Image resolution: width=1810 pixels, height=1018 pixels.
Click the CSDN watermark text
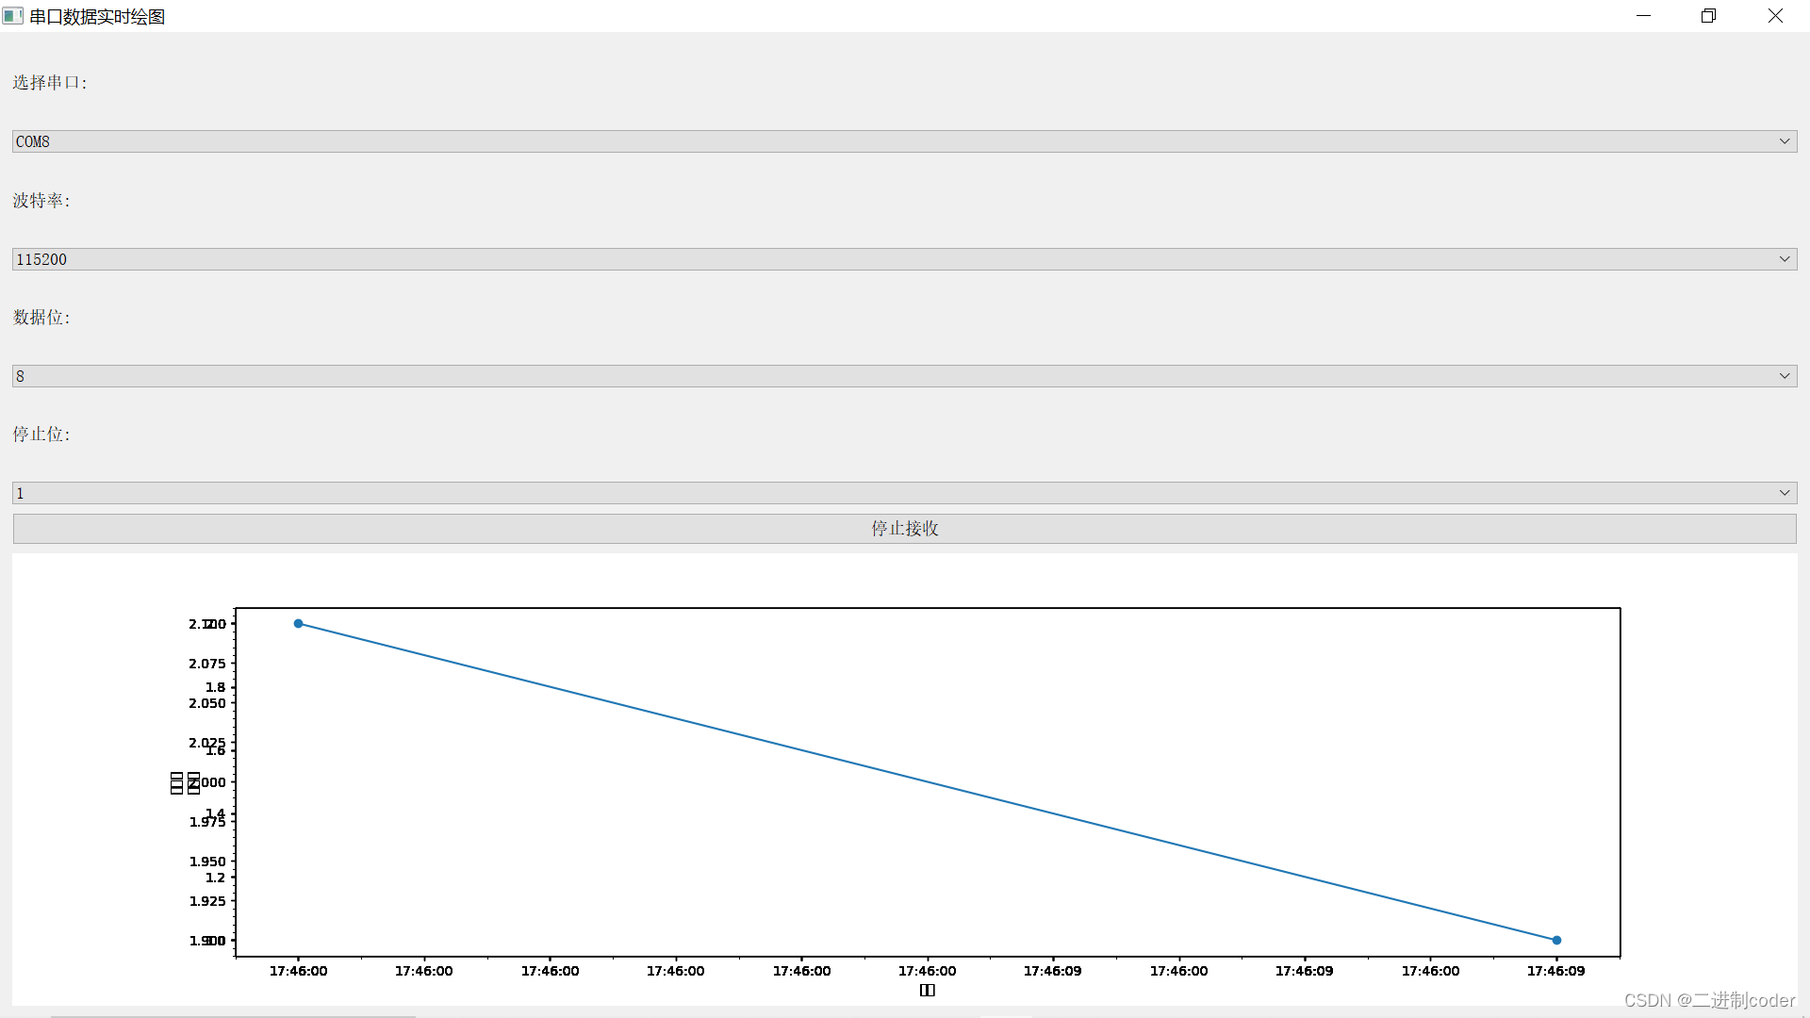(x=1708, y=1000)
